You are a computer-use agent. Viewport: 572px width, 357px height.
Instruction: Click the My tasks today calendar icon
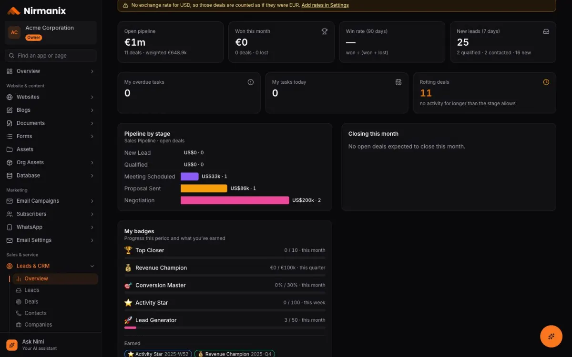click(398, 82)
